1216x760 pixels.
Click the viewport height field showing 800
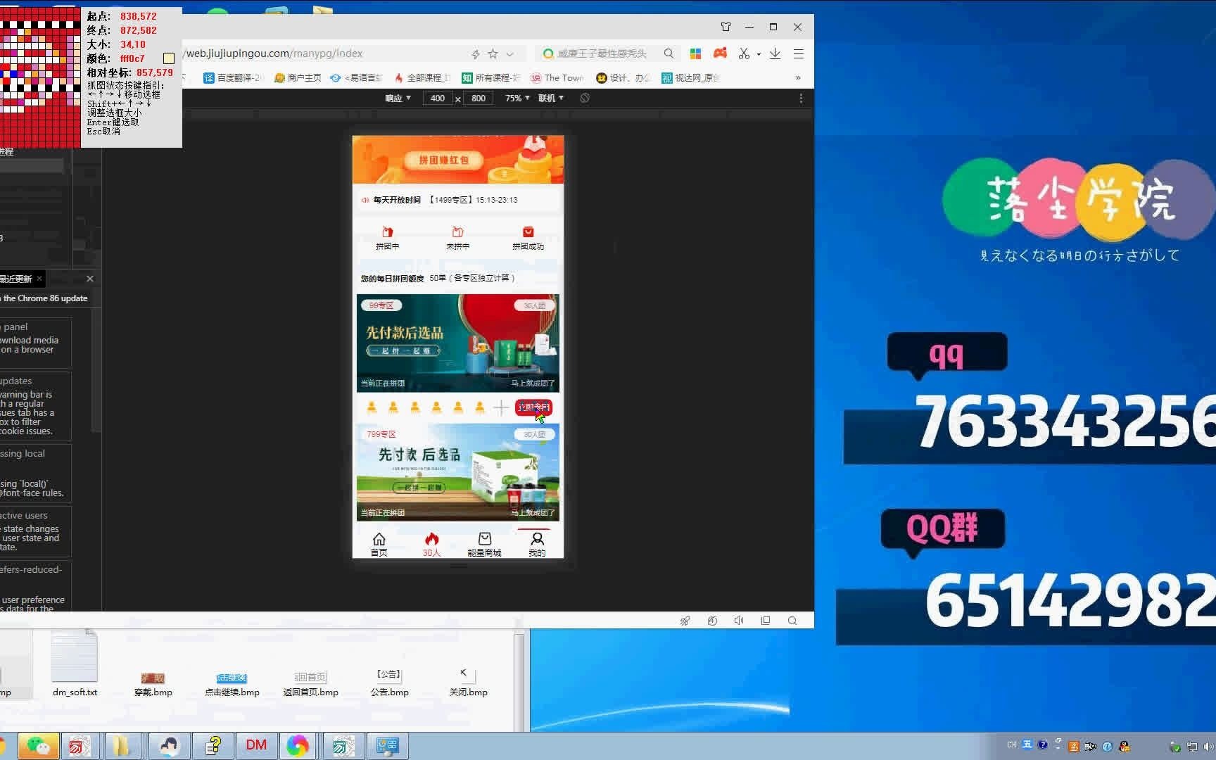[x=479, y=99]
